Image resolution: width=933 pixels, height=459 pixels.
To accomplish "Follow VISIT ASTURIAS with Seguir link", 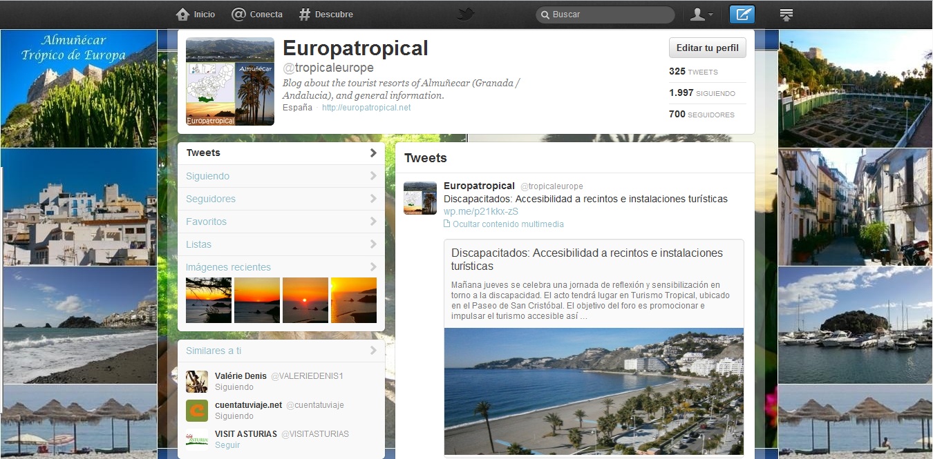I will (227, 445).
